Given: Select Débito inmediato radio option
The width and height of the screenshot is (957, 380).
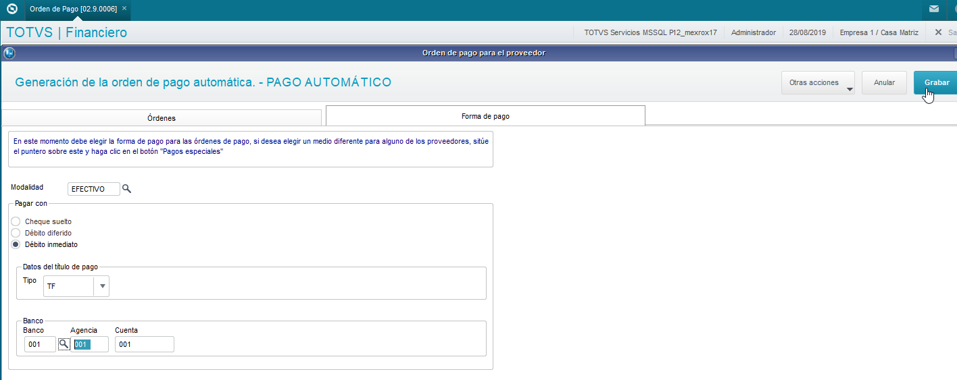Looking at the screenshot, I should pos(16,244).
